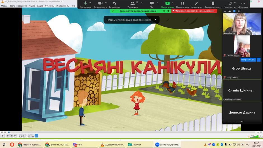Dismiss notification Теперь участникам видно ваше приложение

coord(156,20)
